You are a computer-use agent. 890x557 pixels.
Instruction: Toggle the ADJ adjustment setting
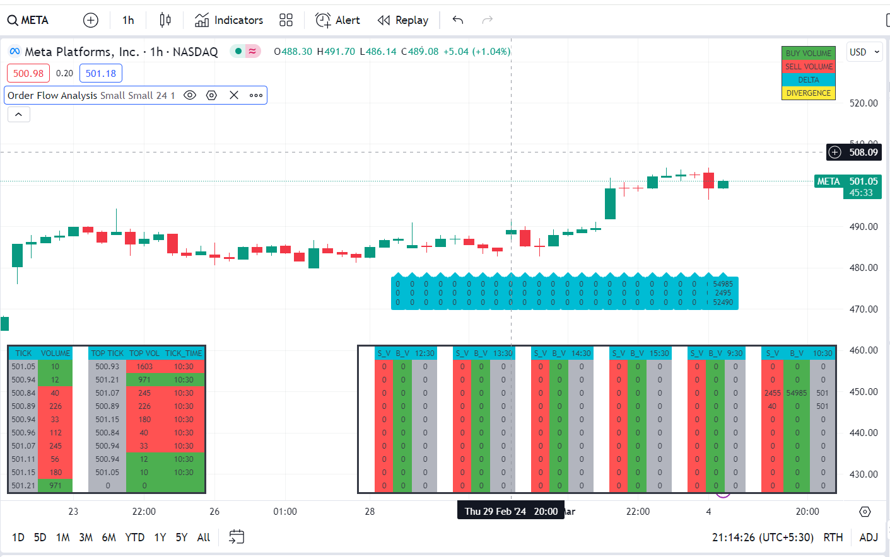coord(869,537)
